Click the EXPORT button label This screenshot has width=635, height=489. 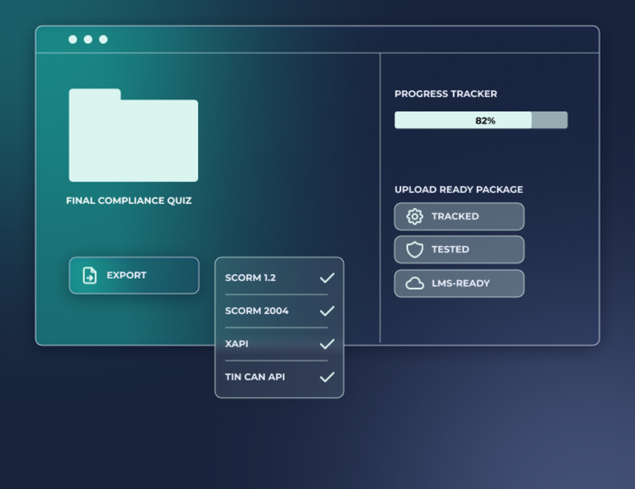(x=126, y=275)
